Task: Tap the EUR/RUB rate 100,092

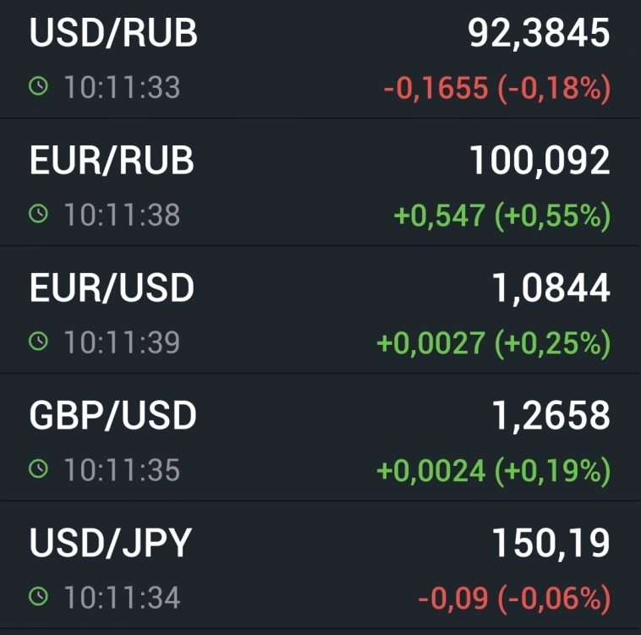Action: 540,161
